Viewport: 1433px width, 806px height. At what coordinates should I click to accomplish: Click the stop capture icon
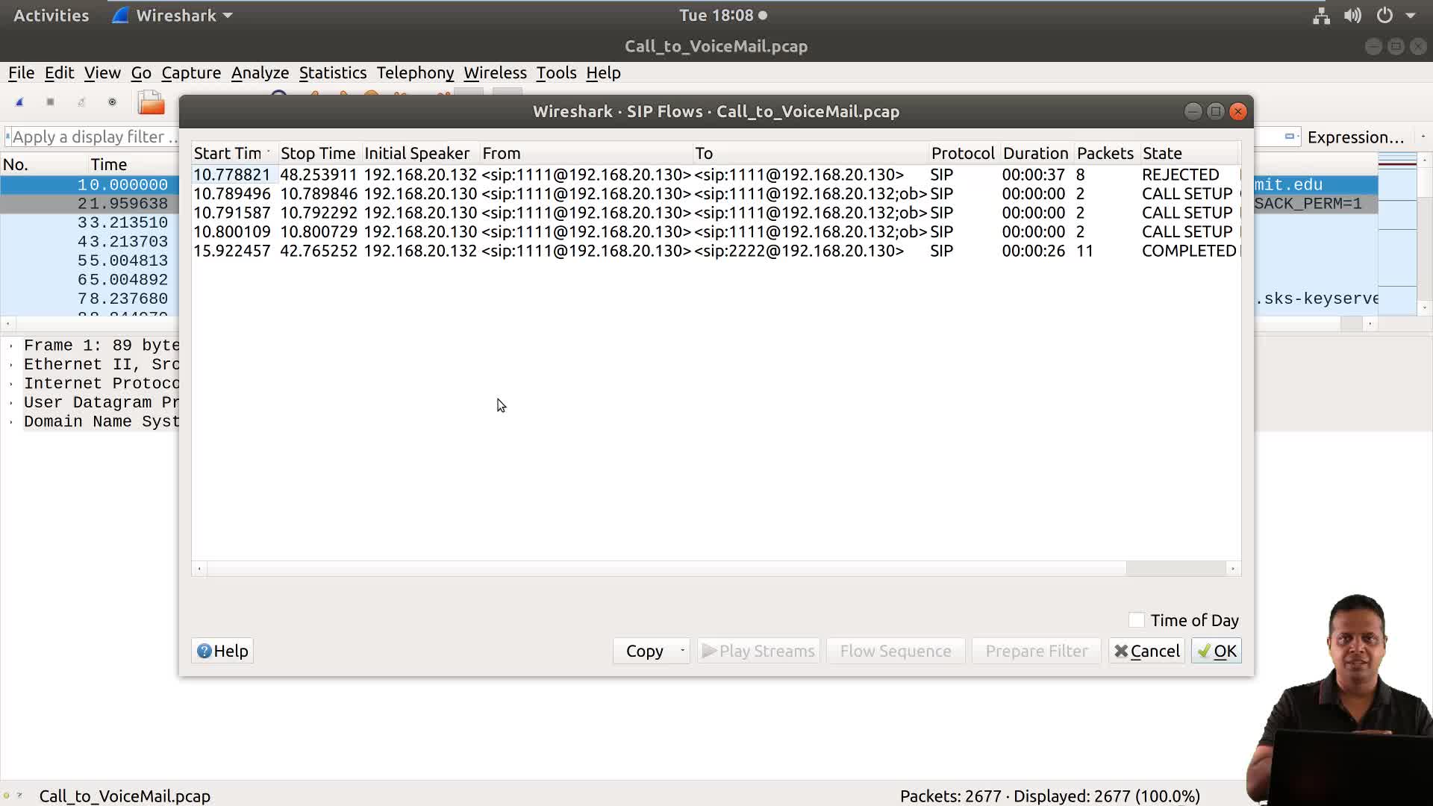[x=50, y=101]
